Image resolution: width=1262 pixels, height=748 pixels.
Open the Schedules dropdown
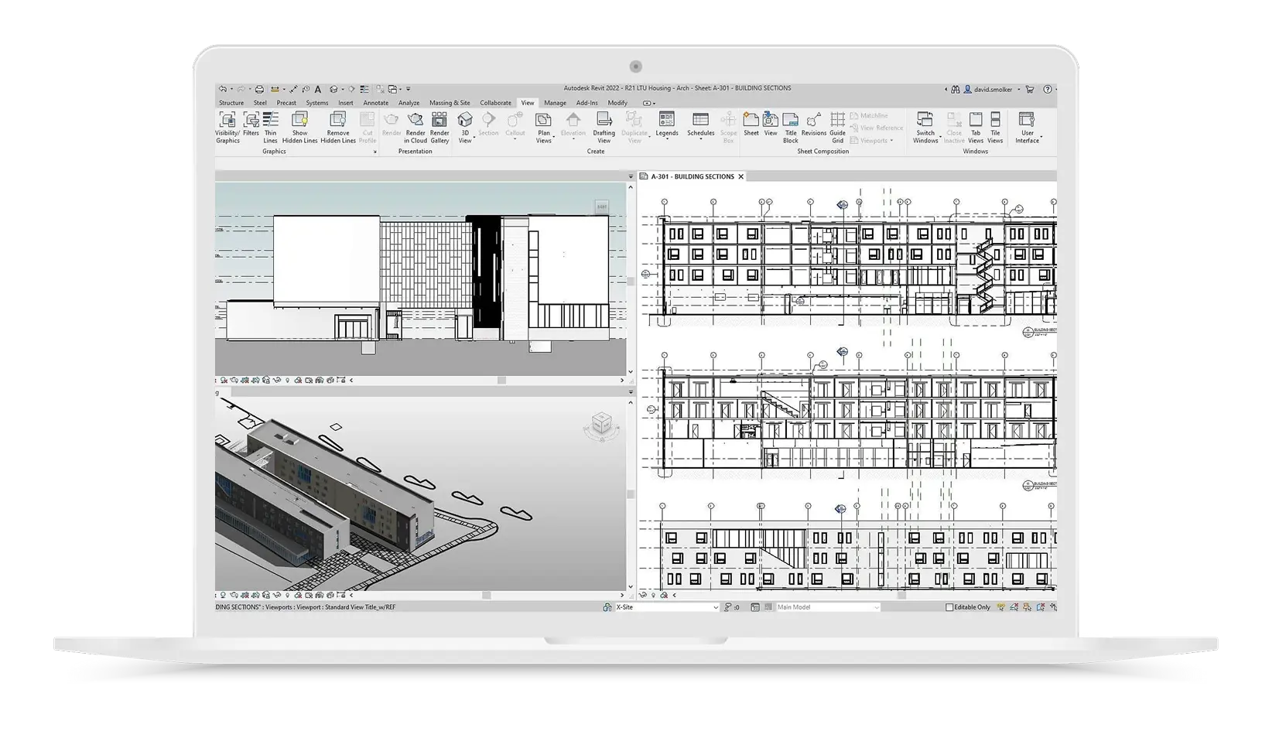pyautogui.click(x=701, y=126)
